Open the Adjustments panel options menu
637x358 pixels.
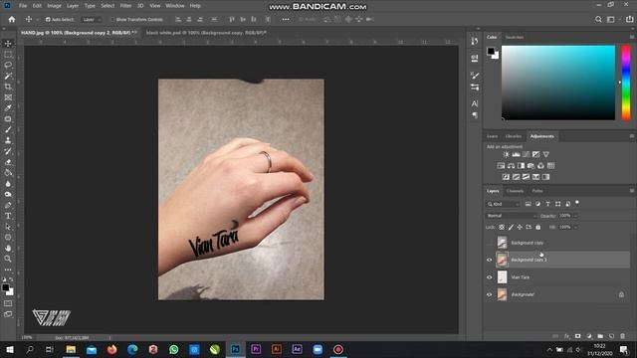632,136
